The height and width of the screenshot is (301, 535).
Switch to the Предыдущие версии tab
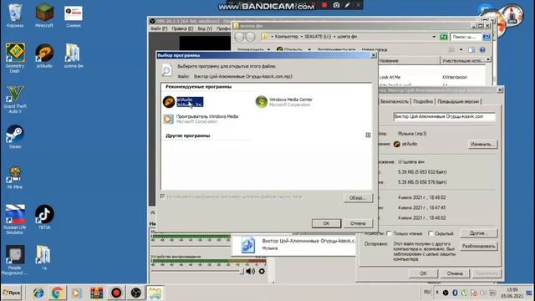tap(458, 101)
